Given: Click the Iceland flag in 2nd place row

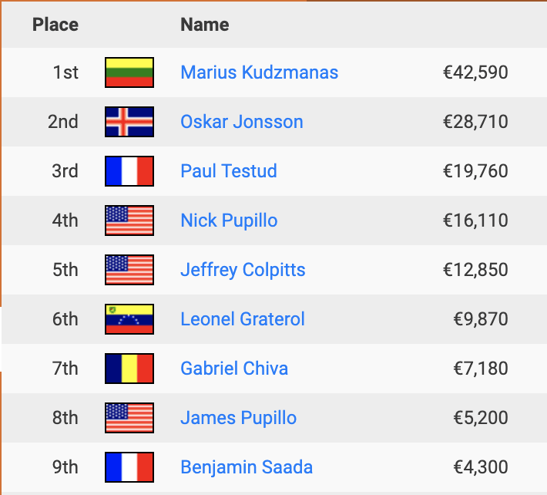Looking at the screenshot, I should (129, 122).
